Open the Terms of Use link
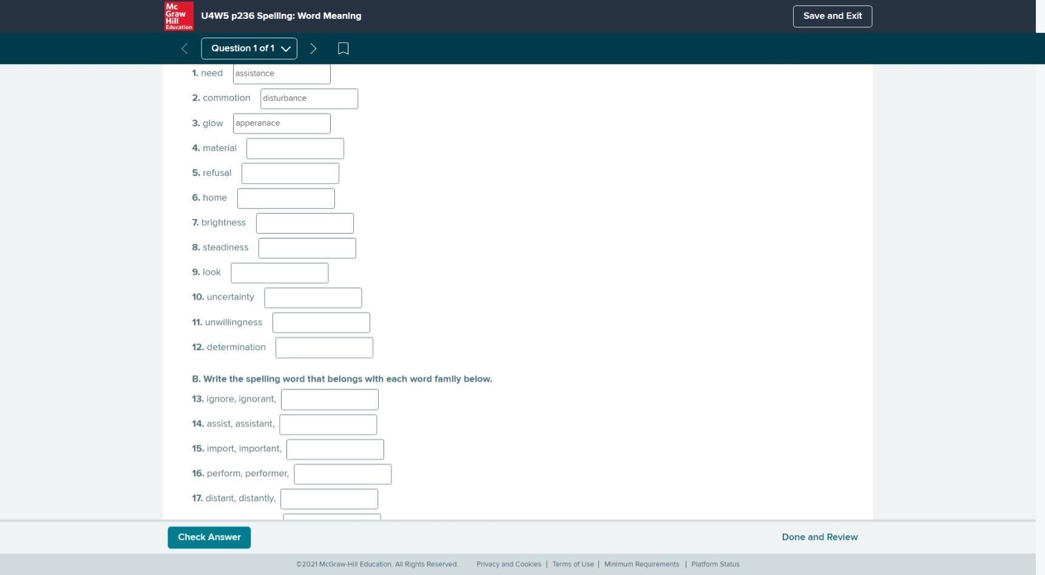1045x575 pixels. click(573, 564)
